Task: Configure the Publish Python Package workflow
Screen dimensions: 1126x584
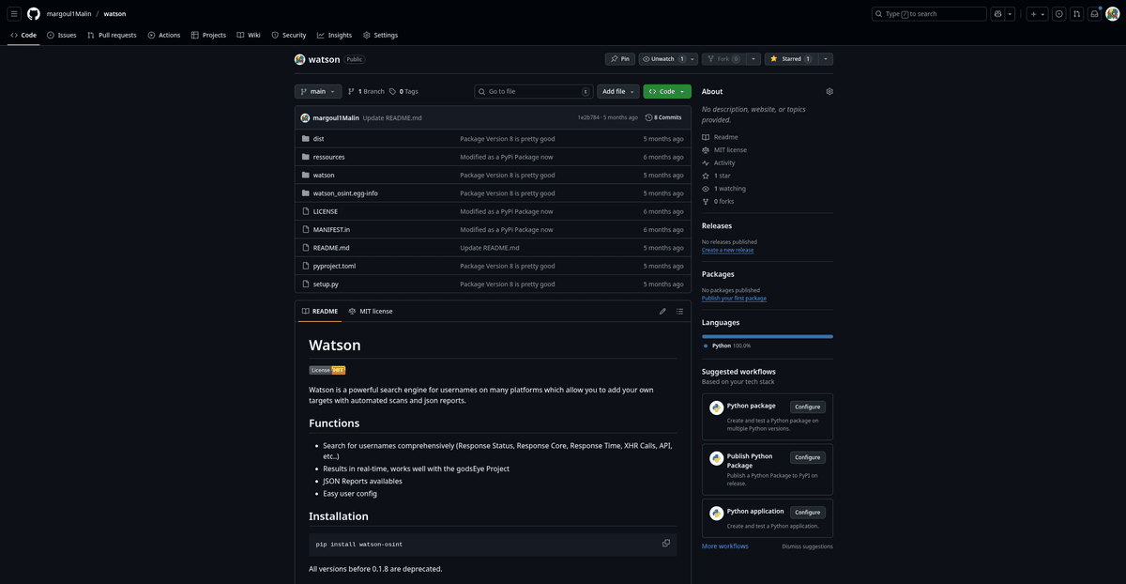Action: click(807, 457)
